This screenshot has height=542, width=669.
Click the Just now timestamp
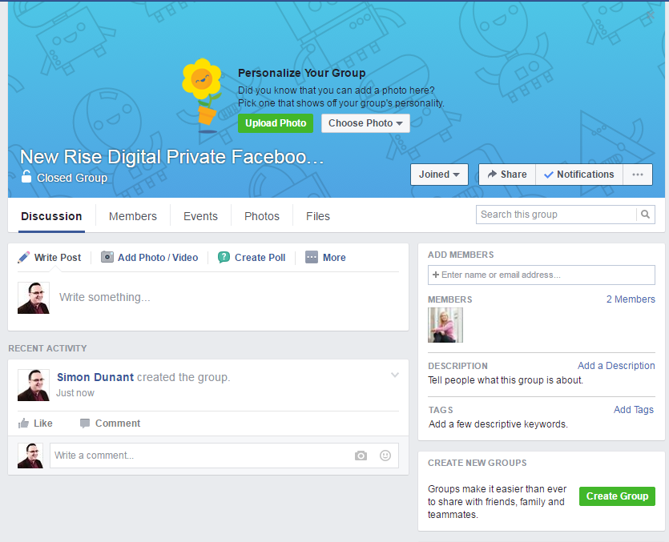coord(75,393)
